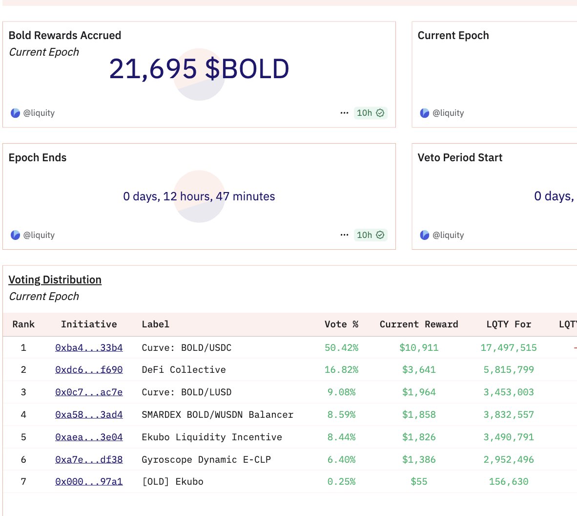Click the $3,641 current reward cell
This screenshot has height=516, width=577.
[x=419, y=369]
